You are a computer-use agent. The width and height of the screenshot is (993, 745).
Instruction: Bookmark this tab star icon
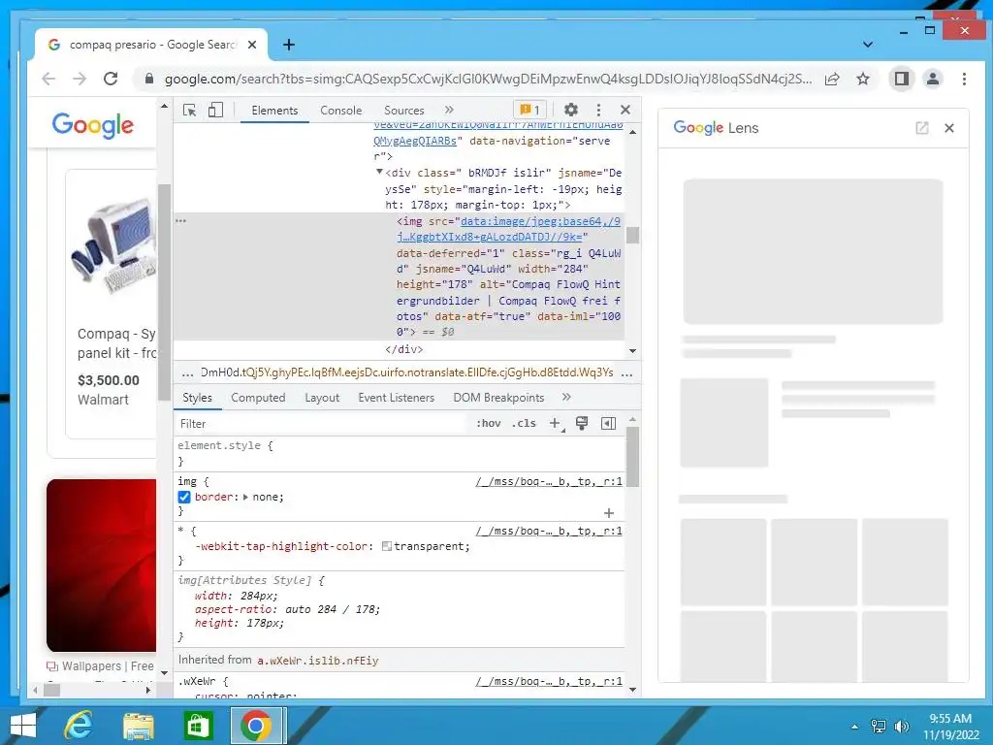(862, 79)
